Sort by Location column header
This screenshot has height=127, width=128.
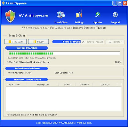[x=105, y=84]
